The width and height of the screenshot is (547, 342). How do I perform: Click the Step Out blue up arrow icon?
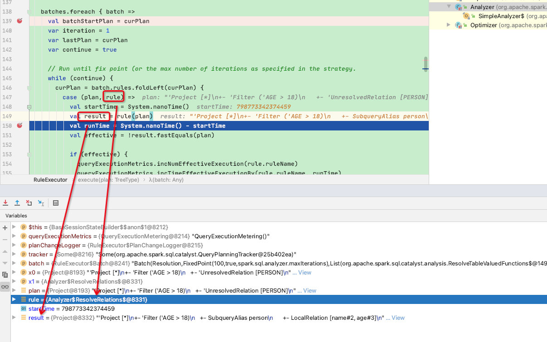coord(17,203)
